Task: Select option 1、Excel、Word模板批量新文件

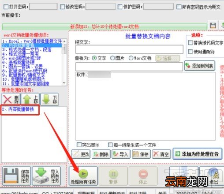Action: pos(32,41)
